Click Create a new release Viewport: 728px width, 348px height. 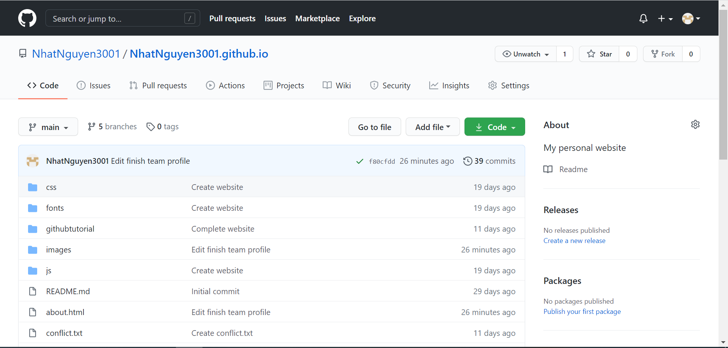click(574, 241)
